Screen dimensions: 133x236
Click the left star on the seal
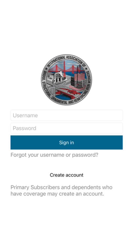pos(46,69)
